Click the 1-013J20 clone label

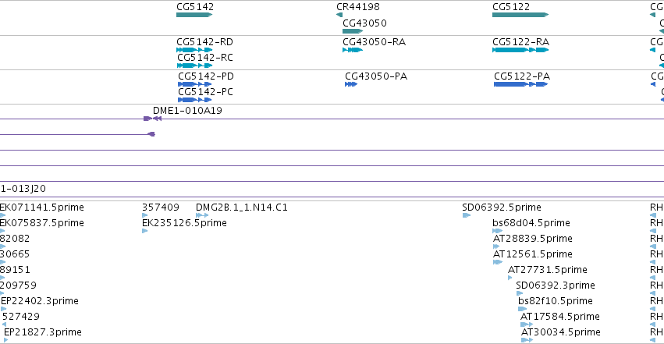click(23, 189)
